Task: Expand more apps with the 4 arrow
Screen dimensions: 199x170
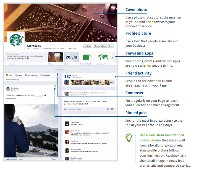Action: pos(113,57)
